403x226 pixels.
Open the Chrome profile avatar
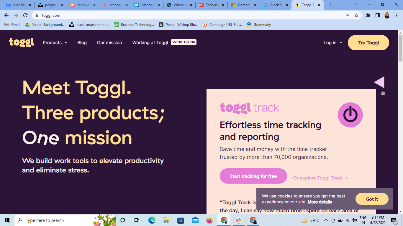[x=387, y=15]
